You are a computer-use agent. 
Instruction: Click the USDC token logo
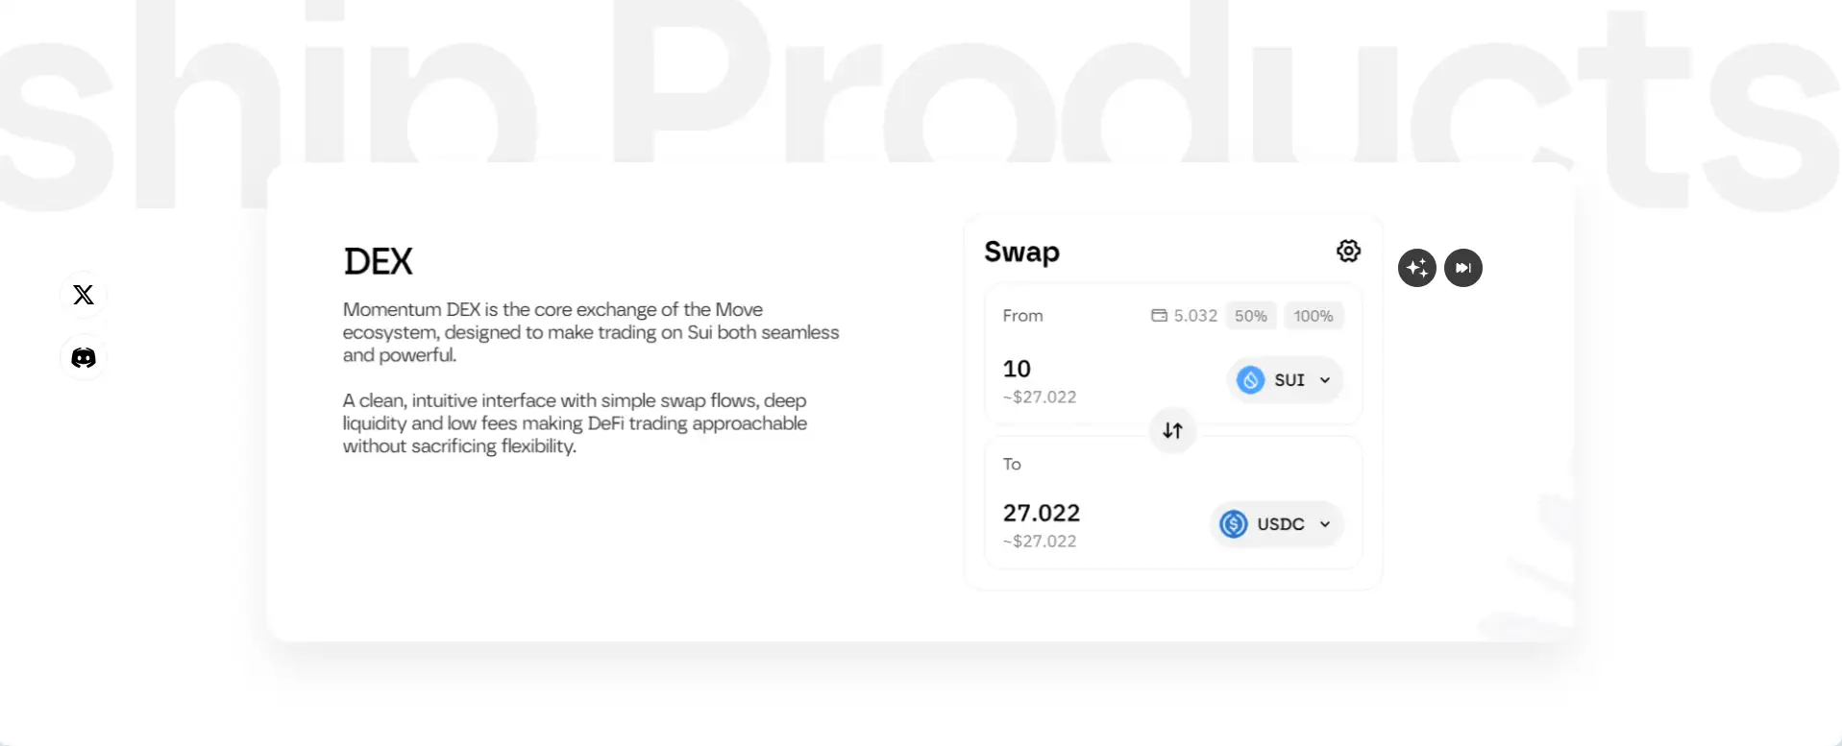click(x=1234, y=524)
